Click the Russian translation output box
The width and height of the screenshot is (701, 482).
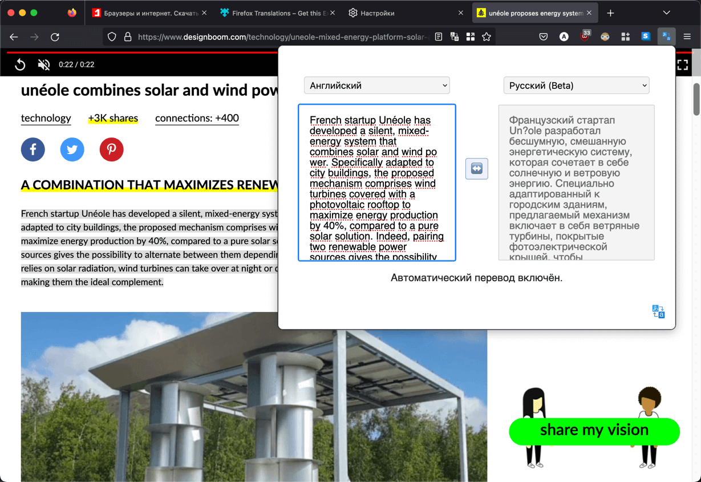pos(577,183)
